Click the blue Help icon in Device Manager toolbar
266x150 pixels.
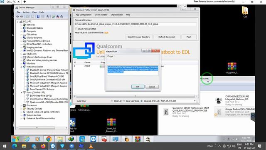[38, 17]
